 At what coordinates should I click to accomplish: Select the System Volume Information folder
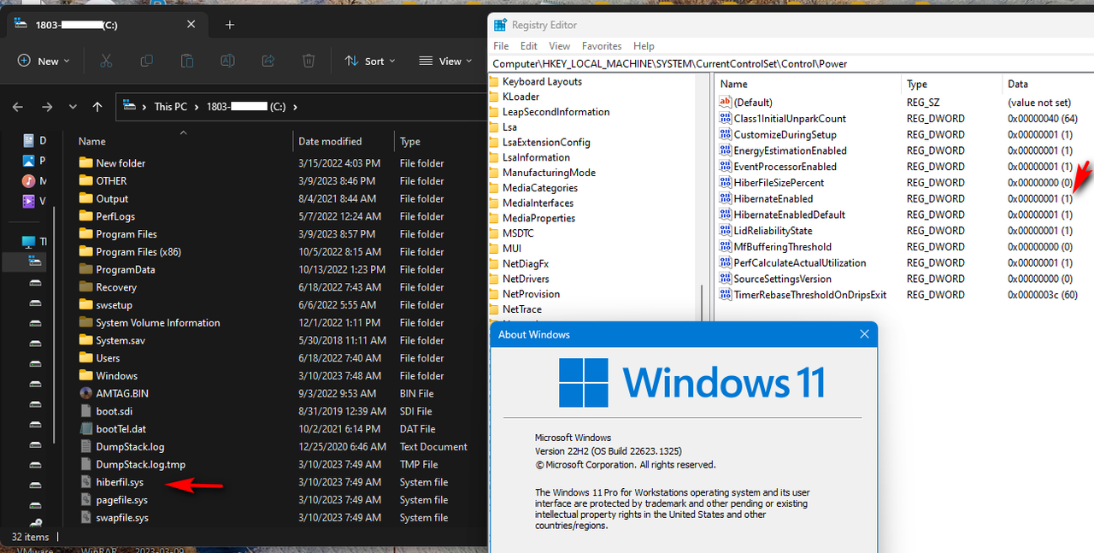[x=158, y=322]
